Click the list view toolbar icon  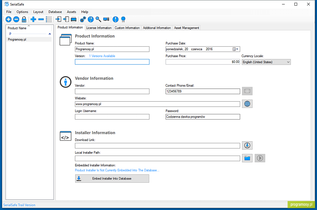[x=49, y=20]
